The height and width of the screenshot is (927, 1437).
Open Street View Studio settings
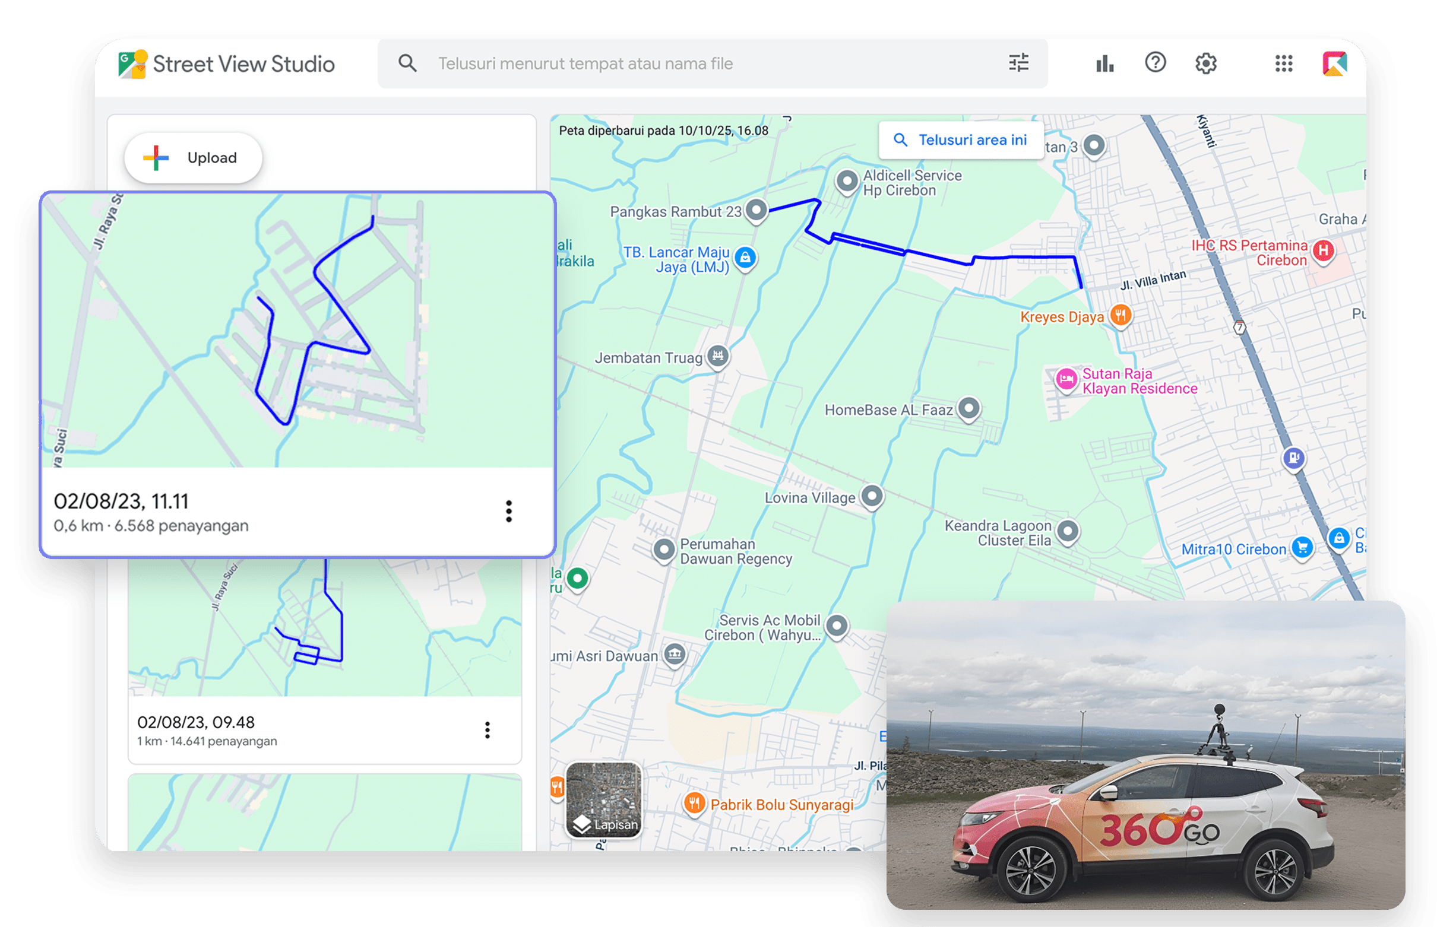tap(1207, 62)
